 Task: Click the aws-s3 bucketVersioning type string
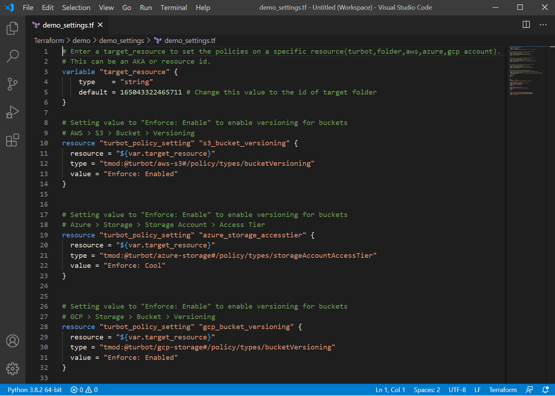point(207,164)
